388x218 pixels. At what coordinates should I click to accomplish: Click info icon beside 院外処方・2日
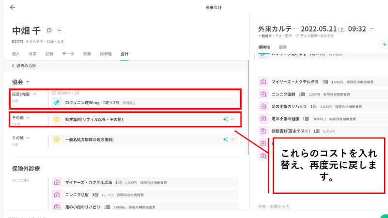[54, 93]
